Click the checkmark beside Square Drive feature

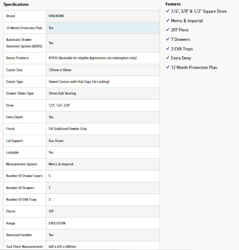coord(168,11)
